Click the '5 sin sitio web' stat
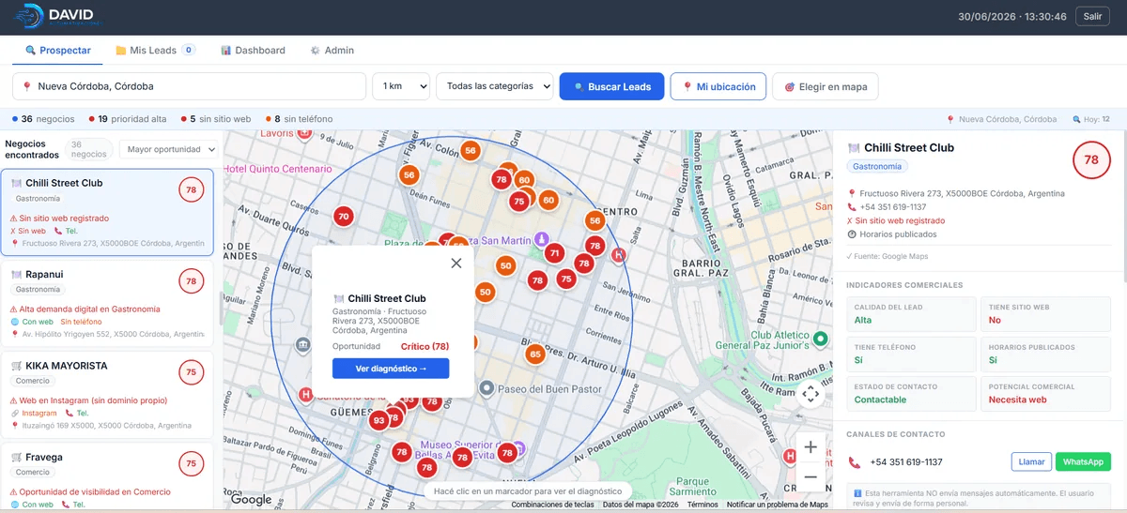 [x=215, y=119]
